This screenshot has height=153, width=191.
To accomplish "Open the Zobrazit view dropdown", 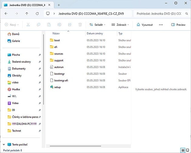I will pos(120,25).
